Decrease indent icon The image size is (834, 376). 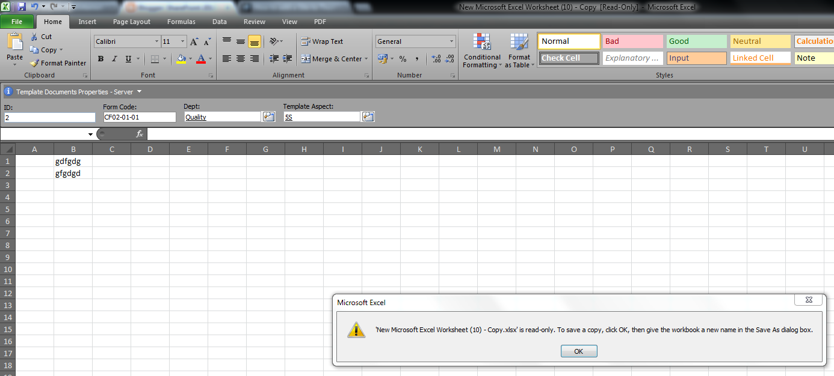(274, 59)
